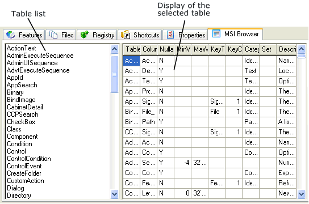This screenshot has width=309, height=204.
Task: Select CCPSearch in the list
Action: point(23,114)
